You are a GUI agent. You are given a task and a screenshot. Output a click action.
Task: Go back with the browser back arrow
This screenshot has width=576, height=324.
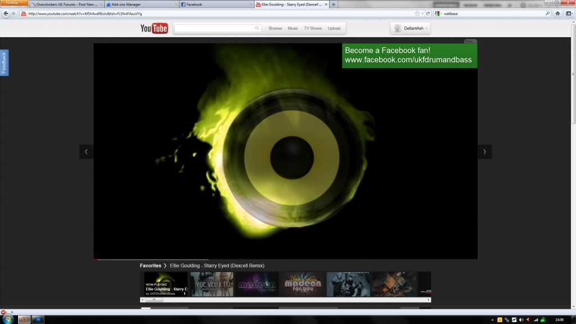point(6,13)
